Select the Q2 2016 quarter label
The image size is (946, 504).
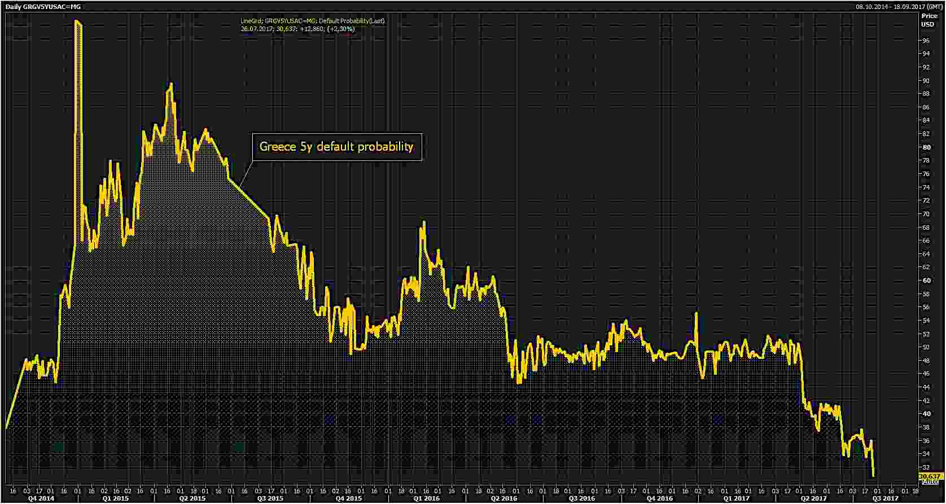click(504, 498)
